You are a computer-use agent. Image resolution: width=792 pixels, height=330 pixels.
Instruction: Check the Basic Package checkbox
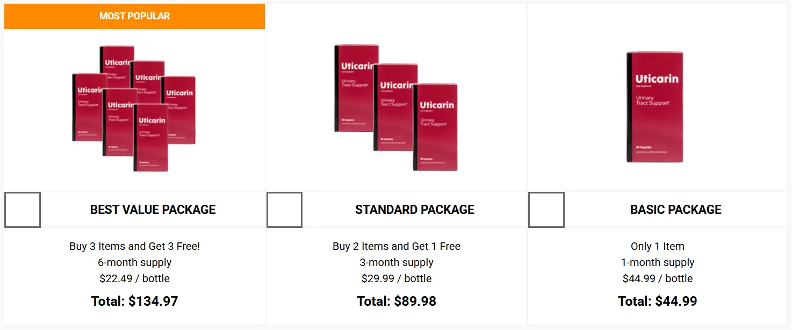tap(546, 210)
